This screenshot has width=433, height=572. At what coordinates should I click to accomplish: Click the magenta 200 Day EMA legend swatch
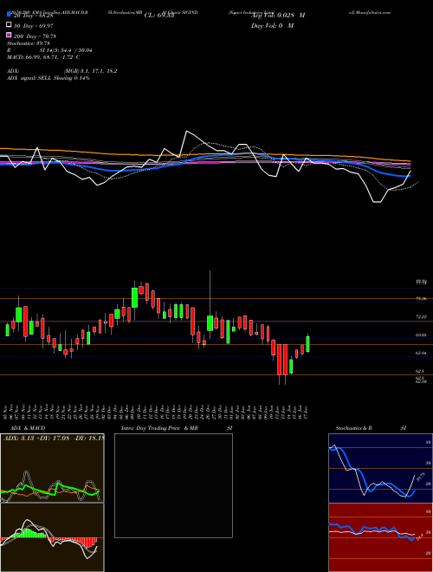pyautogui.click(x=9, y=36)
